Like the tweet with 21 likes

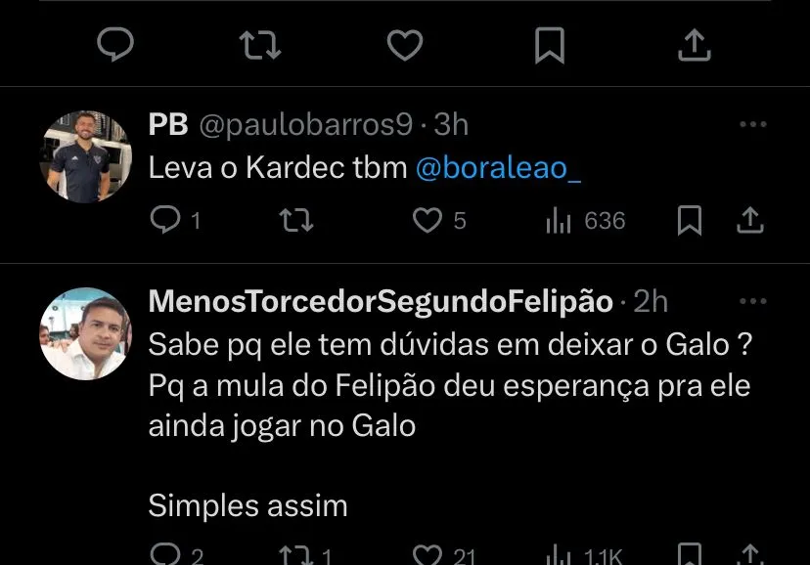pyautogui.click(x=427, y=555)
